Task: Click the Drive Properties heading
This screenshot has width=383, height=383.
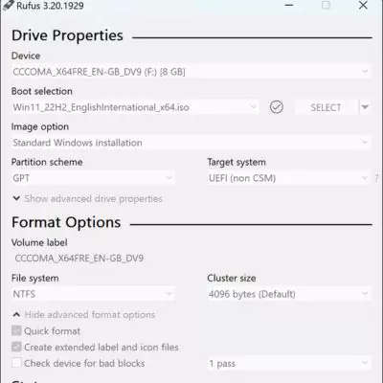Action: [67, 35]
